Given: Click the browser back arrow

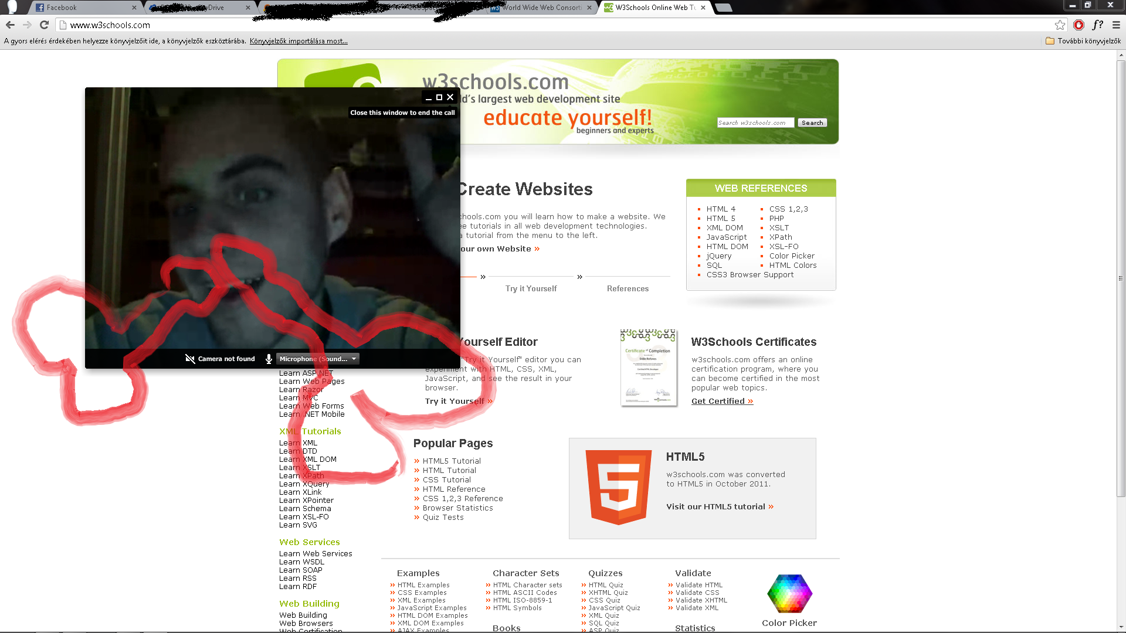Looking at the screenshot, I should click(10, 25).
